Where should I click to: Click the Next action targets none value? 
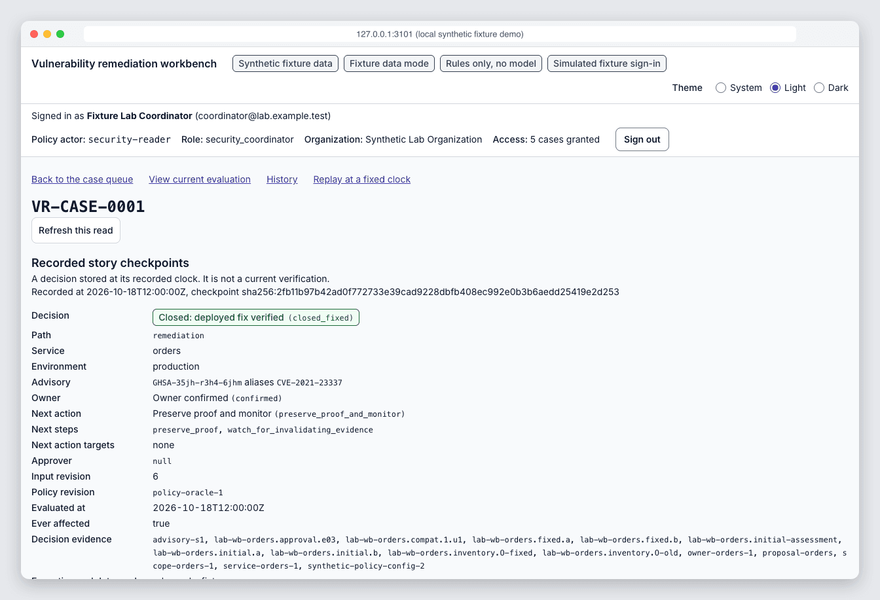(x=164, y=445)
